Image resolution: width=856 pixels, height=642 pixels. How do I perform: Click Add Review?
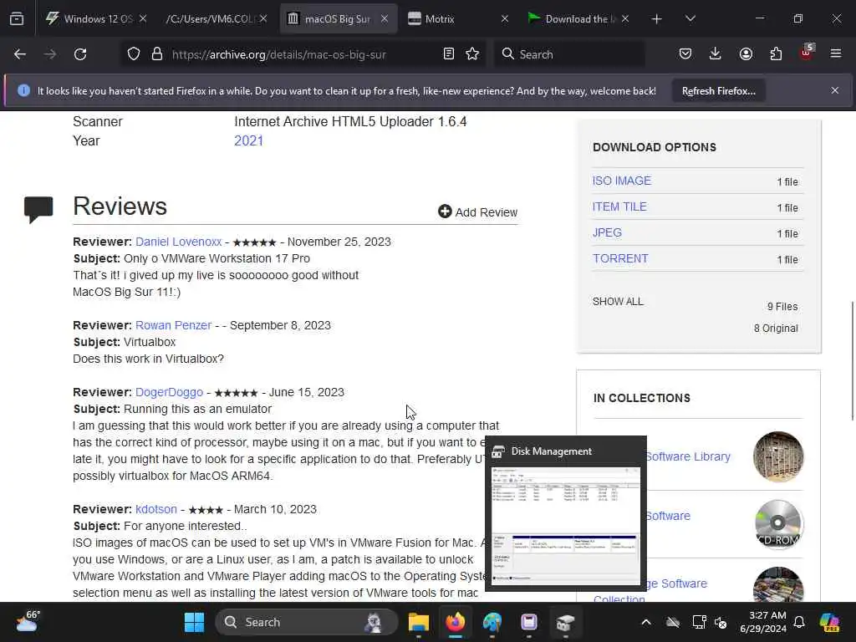point(477,211)
